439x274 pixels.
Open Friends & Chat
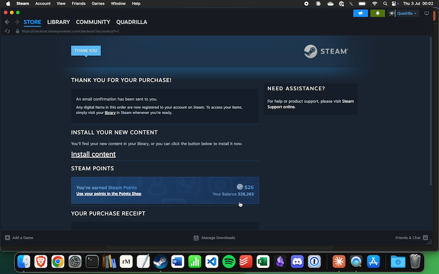click(x=411, y=238)
